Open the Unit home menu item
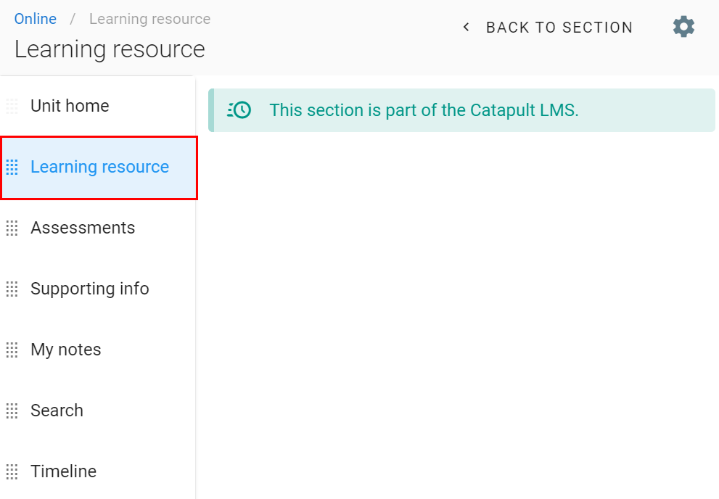This screenshot has width=719, height=499. click(98, 107)
